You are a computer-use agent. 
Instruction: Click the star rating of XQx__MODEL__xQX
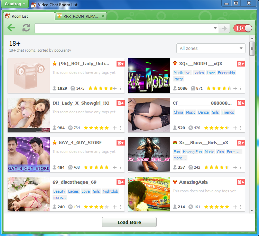(219, 88)
